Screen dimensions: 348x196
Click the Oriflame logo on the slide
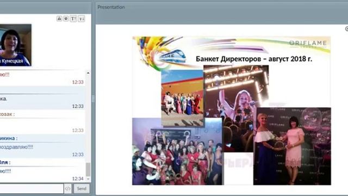(308, 44)
